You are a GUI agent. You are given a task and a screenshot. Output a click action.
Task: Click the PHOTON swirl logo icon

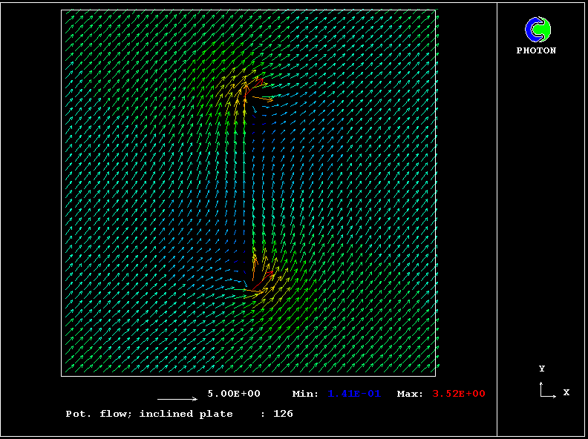[538, 30]
